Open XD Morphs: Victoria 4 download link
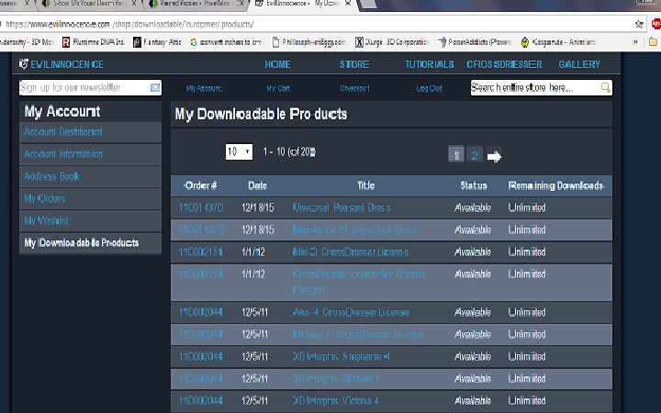661x413 pixels. point(335,401)
